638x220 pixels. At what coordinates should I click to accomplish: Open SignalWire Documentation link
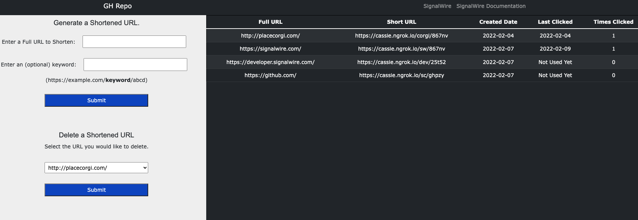click(x=491, y=6)
